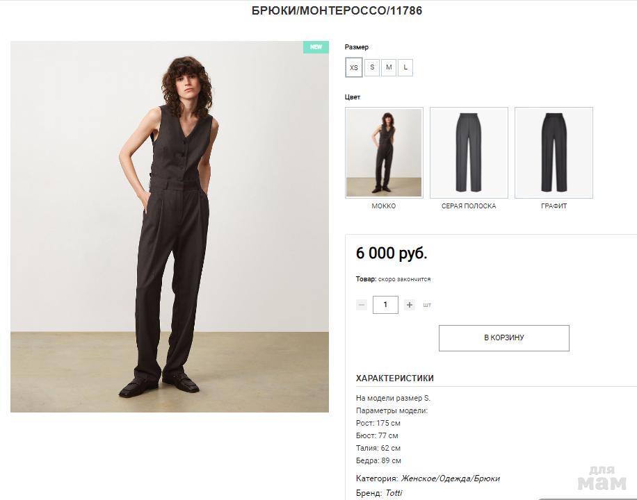This screenshot has width=637, height=500.
Task: Decrease quantity with the minus button
Action: (x=362, y=305)
